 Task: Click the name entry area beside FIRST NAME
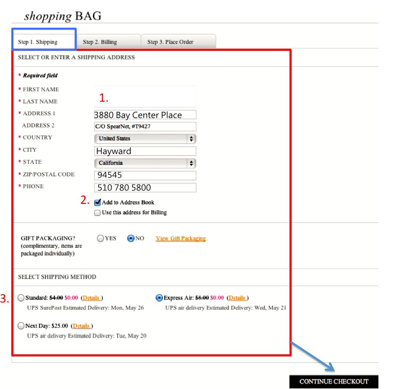point(145,96)
